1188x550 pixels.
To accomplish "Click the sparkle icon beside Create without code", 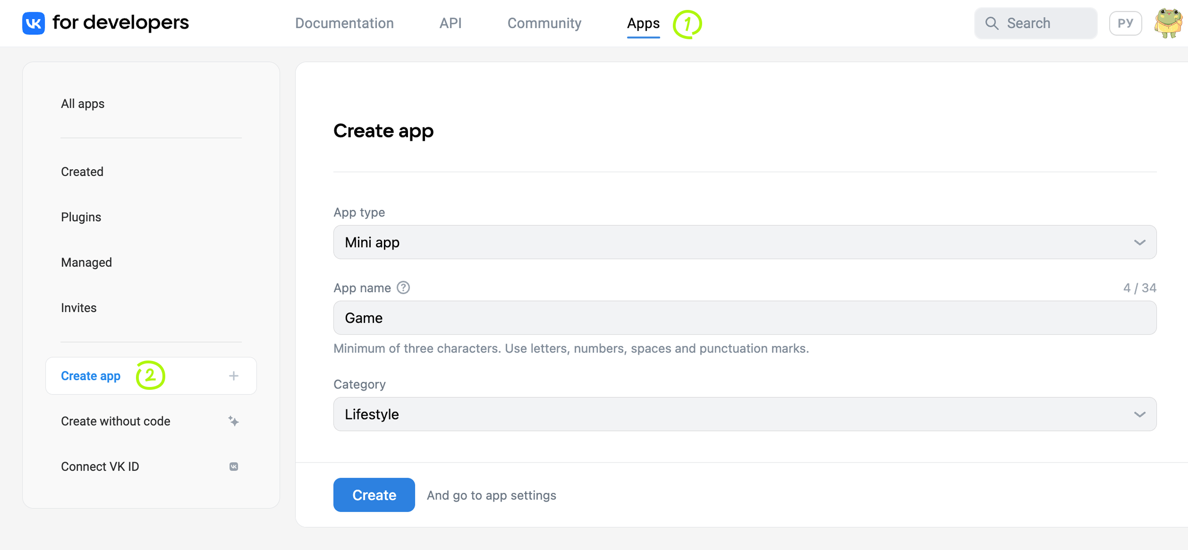I will tap(233, 421).
